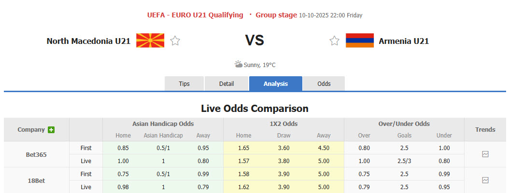Open 18Bet trends chart icon

click(485, 180)
